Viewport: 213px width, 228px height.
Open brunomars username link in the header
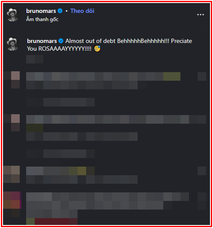[41, 11]
